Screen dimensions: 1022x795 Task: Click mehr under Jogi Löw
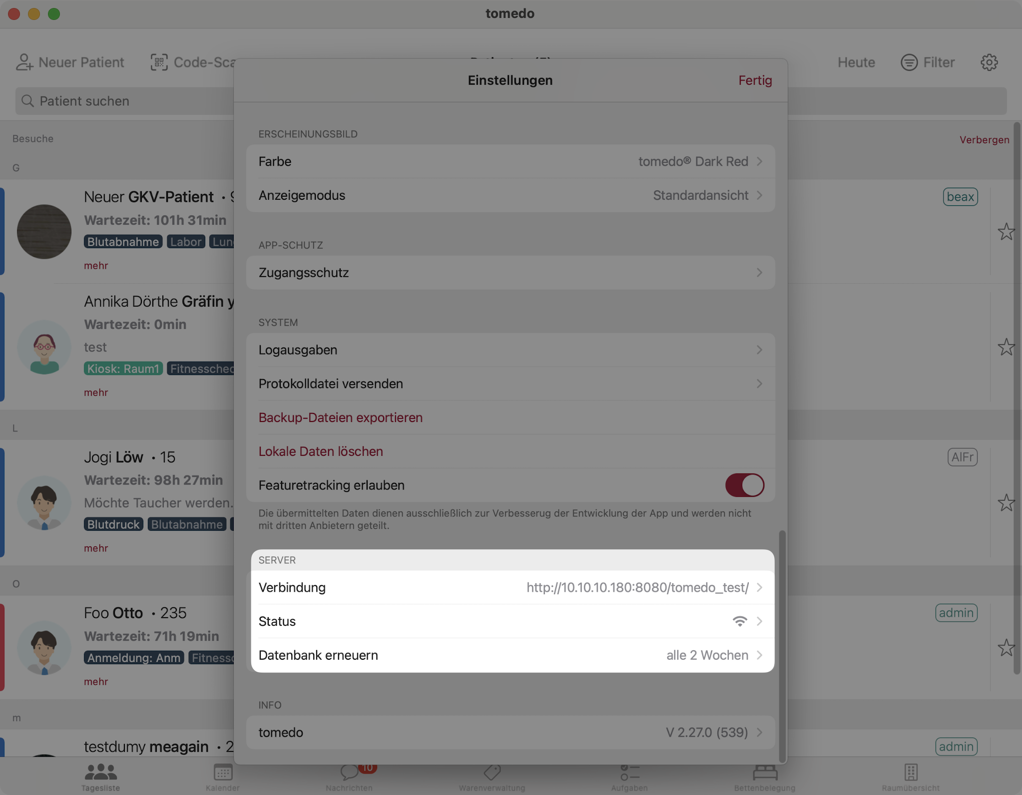tap(96, 548)
